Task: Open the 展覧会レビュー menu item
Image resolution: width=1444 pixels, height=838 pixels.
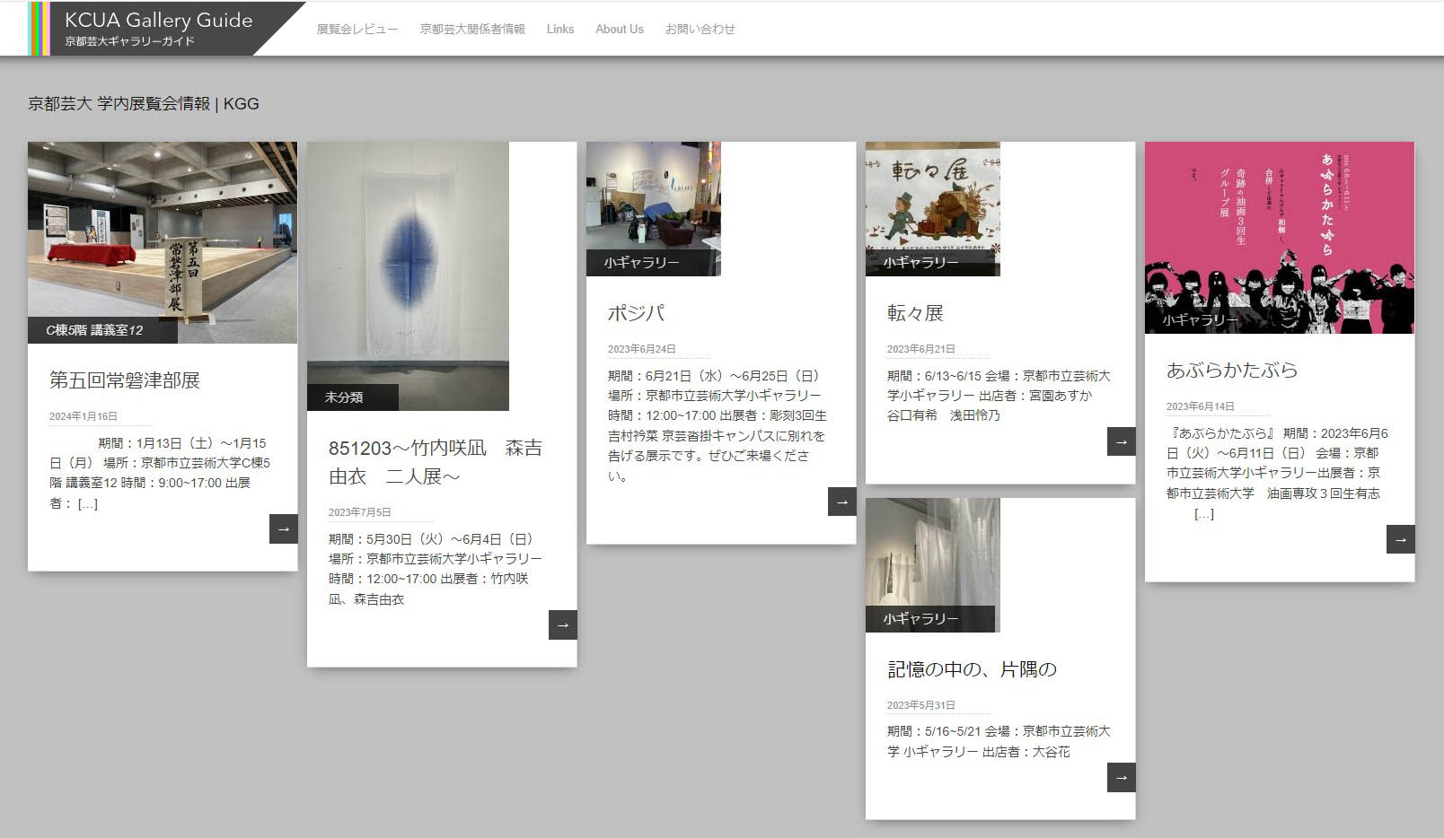Action: click(x=357, y=30)
